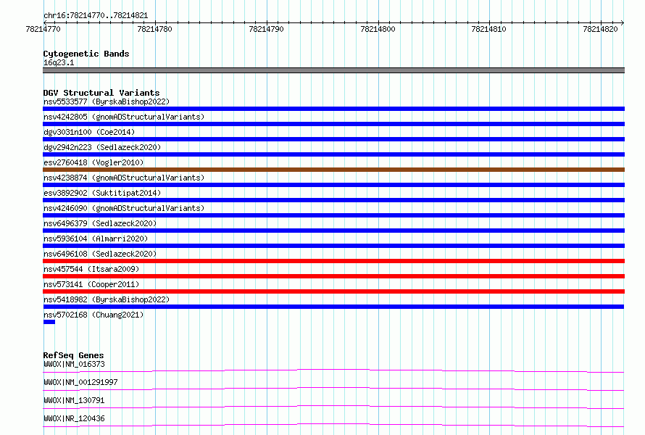Click ruler position 78214810
This screenshot has width=645, height=435.
click(488, 29)
